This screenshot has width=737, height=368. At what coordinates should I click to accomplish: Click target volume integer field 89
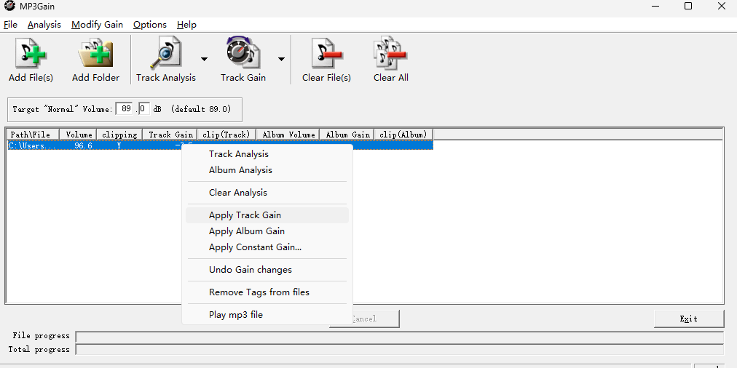click(x=125, y=109)
